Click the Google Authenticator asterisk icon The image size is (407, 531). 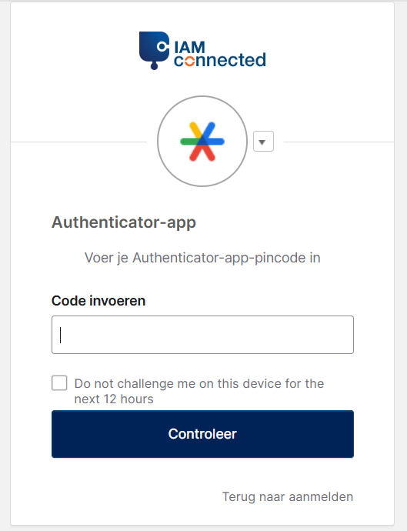pos(202,142)
